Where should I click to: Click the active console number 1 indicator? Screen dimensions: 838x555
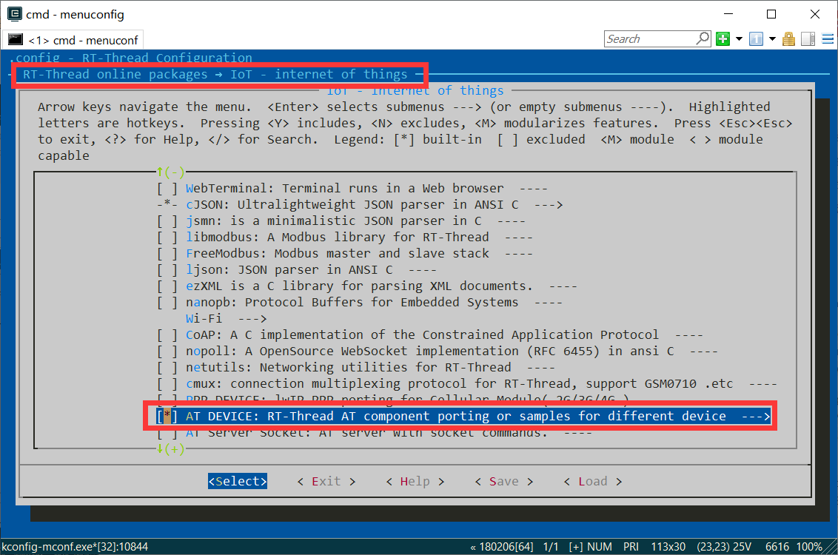[756, 38]
